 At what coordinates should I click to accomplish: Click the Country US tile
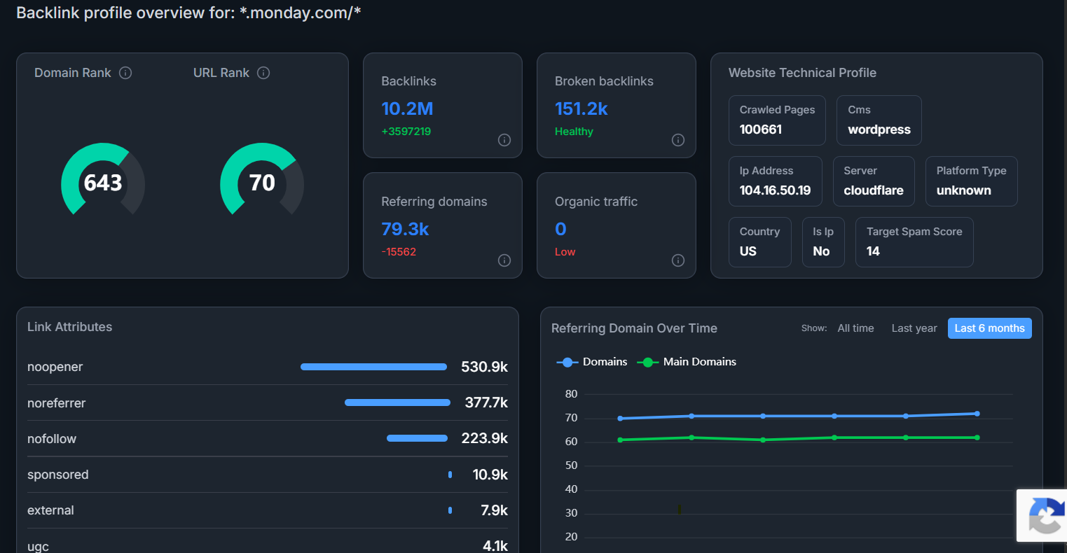(759, 242)
